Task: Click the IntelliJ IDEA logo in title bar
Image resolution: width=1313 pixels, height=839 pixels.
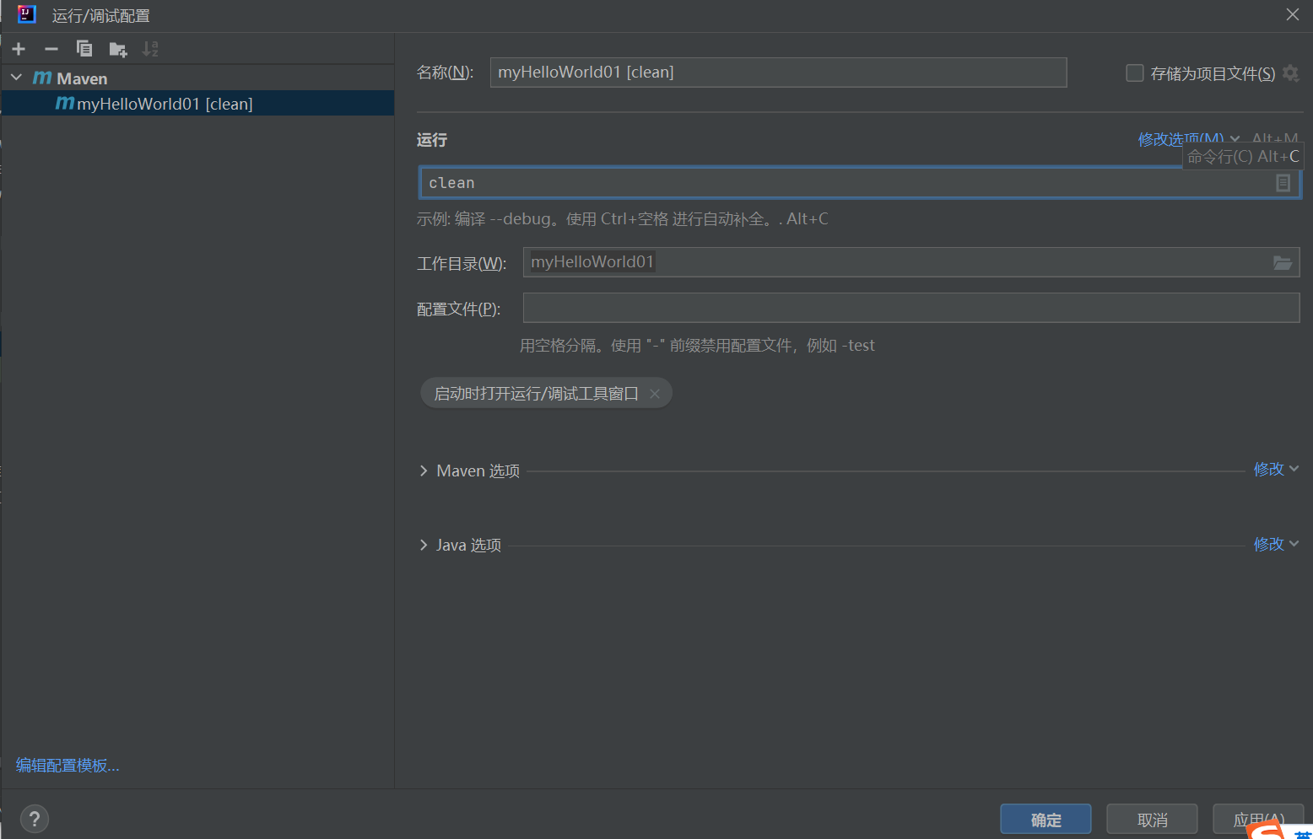Action: click(26, 13)
